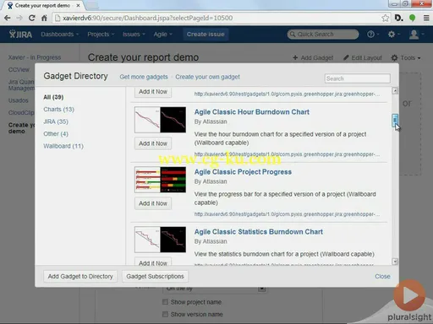Open the Get more gadgets link
Image resolution: width=433 pixels, height=324 pixels.
(x=144, y=77)
